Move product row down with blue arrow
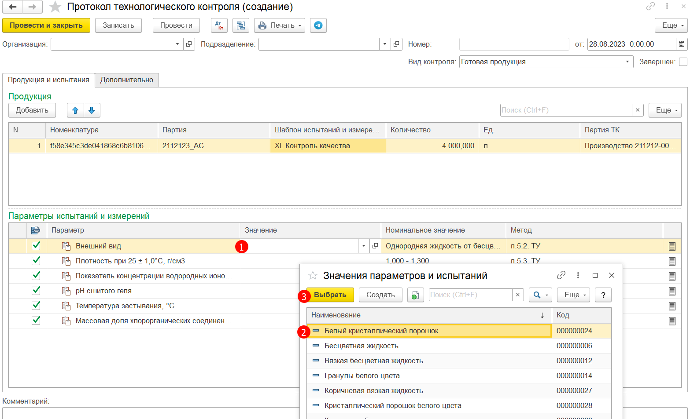Screen dimensions: 690x419 92,110
